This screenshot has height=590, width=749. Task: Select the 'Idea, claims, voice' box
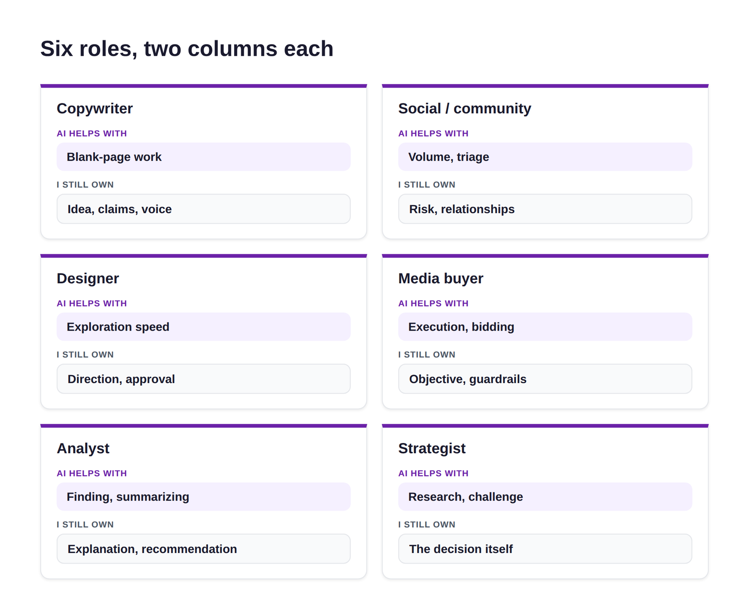[x=204, y=209]
